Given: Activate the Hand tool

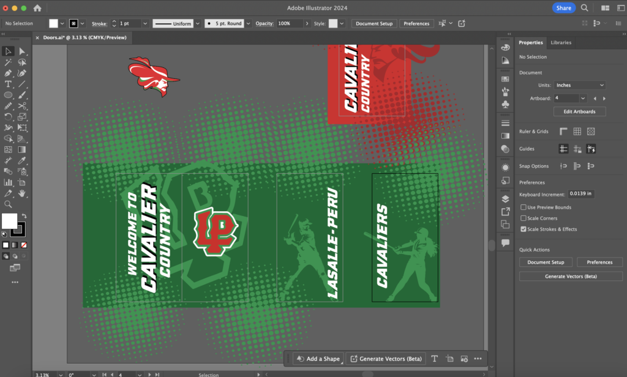Looking at the screenshot, I should coord(22,193).
